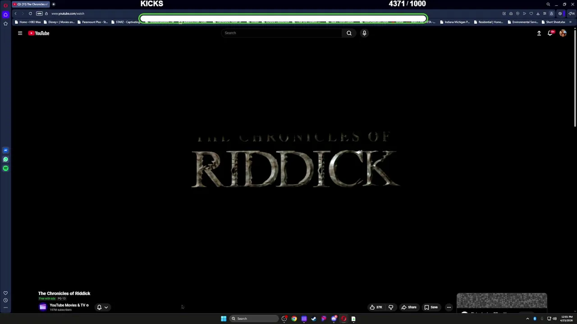Open Messenger in Opera sidebar
The image size is (577, 324).
point(5,150)
